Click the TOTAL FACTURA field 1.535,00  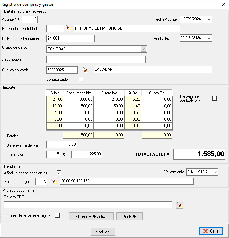click(199, 154)
